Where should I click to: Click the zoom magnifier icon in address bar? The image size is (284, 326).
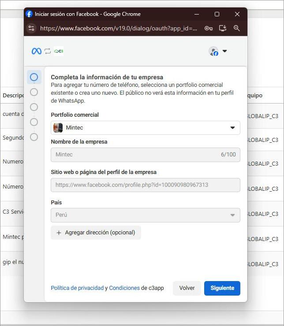click(236, 28)
